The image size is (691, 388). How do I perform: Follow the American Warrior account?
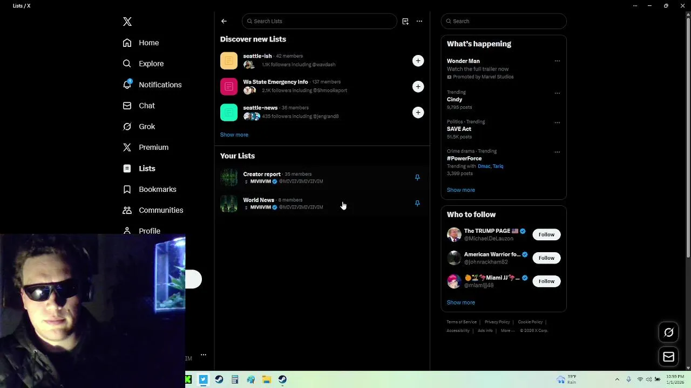coord(546,258)
